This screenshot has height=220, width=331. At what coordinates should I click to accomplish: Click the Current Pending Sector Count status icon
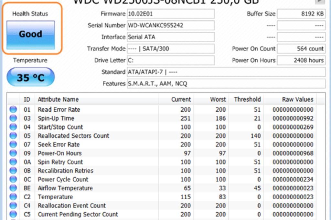[x=13, y=214]
